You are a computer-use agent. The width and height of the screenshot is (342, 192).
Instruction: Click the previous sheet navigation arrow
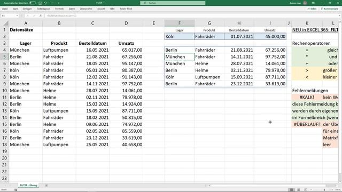5,186
